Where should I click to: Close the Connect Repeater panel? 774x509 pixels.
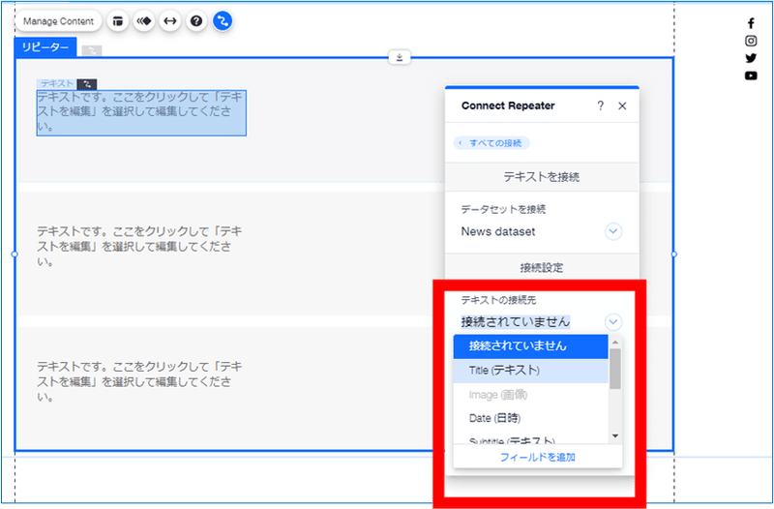tap(622, 105)
